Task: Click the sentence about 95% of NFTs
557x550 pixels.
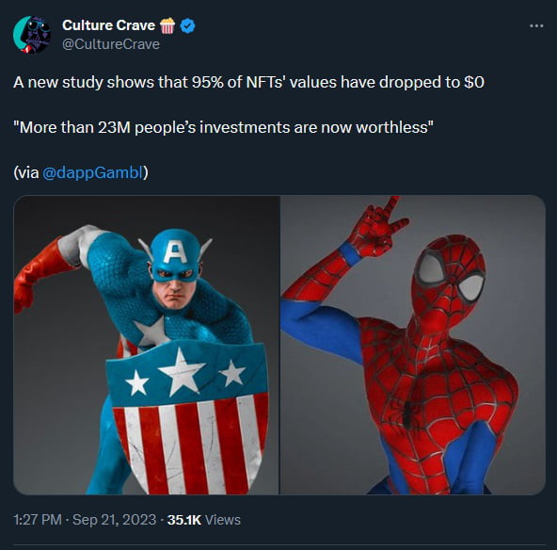Action: coord(248,83)
